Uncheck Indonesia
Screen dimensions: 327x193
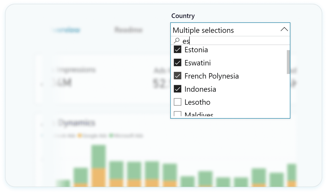(177, 89)
